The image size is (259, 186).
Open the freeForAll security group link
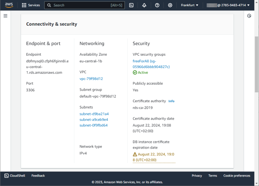pyautogui.click(x=151, y=64)
